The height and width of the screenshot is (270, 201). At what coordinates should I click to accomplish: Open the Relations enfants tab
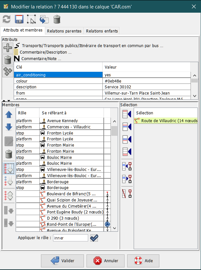click(101, 31)
